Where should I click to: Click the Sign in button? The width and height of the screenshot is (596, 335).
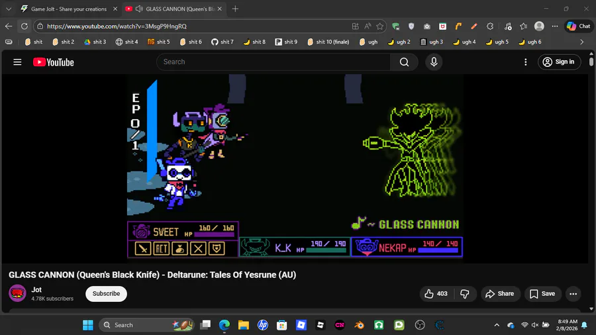click(559, 62)
